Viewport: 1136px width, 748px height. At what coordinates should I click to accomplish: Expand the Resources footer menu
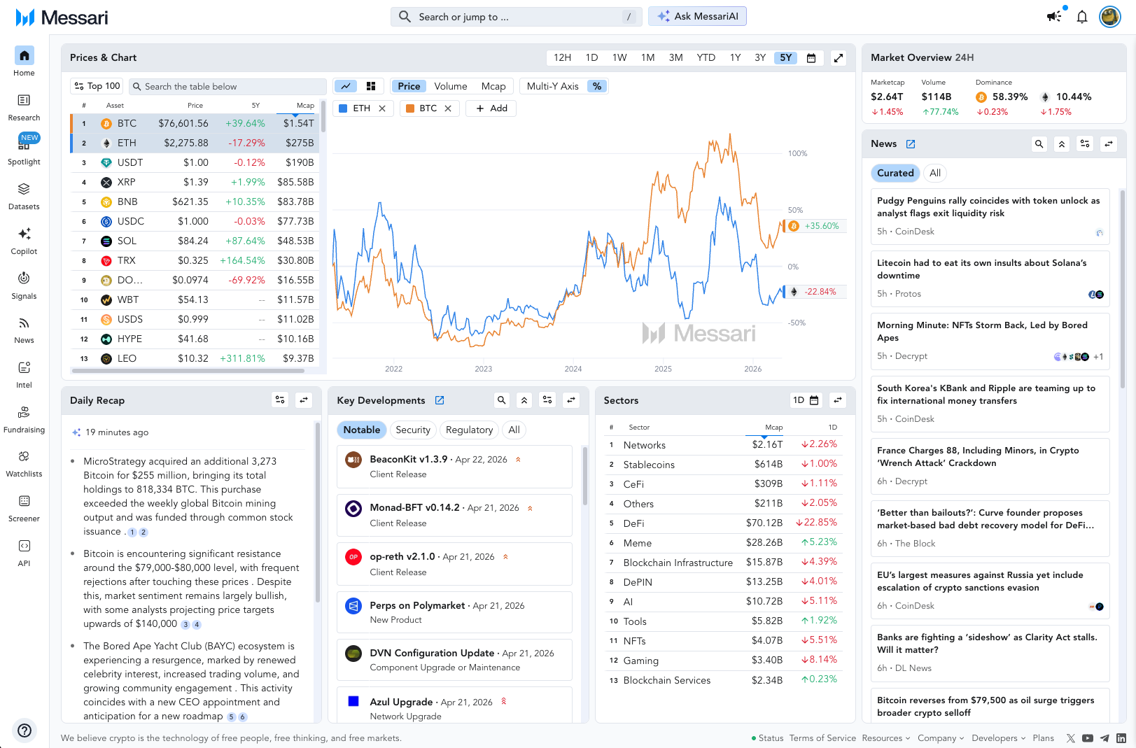[886, 738]
